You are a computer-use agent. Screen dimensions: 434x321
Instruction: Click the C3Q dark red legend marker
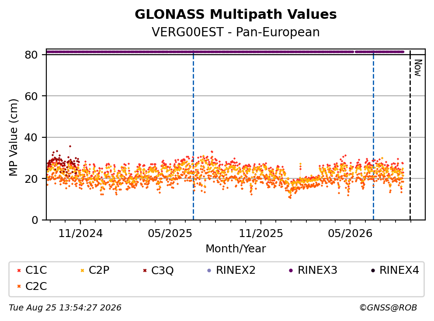point(145,271)
